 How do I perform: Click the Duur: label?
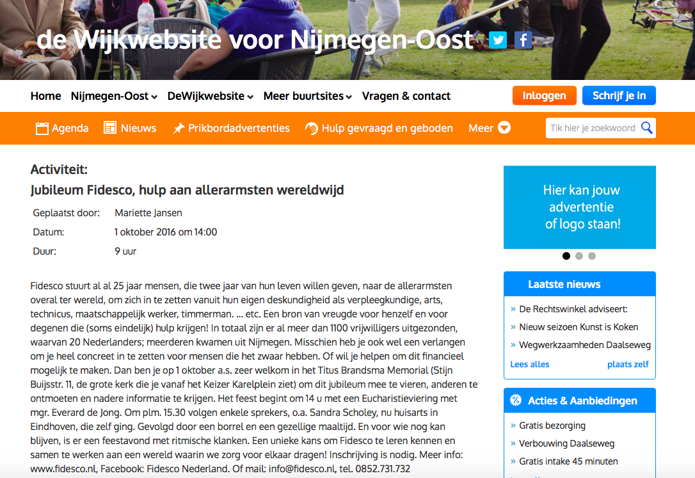pyautogui.click(x=44, y=251)
